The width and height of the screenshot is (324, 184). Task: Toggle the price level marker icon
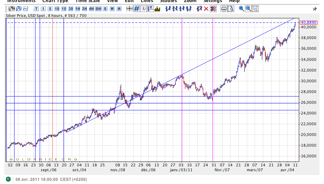pyautogui.click(x=150, y=9)
